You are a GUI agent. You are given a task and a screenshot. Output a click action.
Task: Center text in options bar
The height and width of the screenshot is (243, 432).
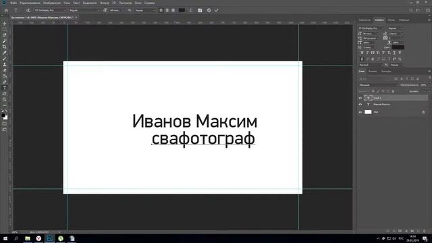(167, 11)
